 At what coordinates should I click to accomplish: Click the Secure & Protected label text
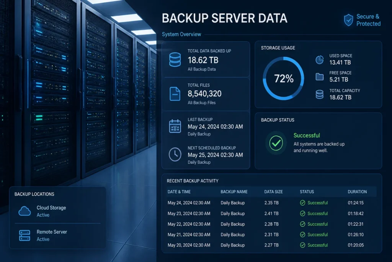[368, 20]
